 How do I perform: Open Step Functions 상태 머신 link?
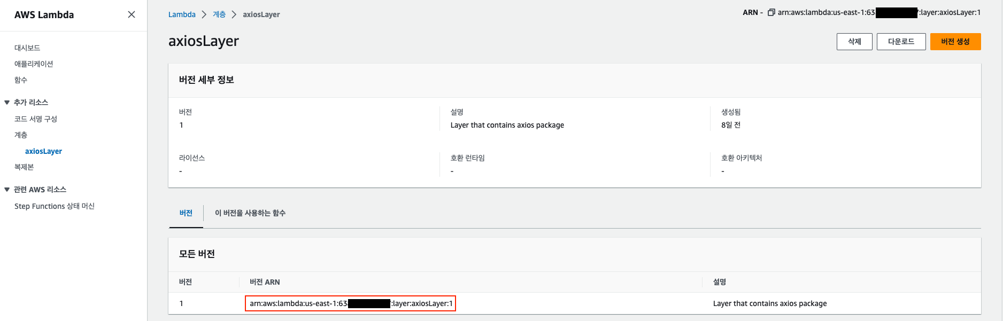click(x=55, y=206)
